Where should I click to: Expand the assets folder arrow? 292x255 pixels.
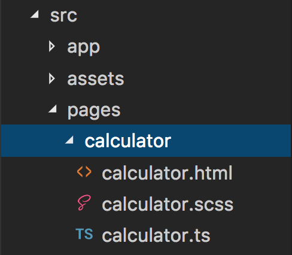(52, 78)
